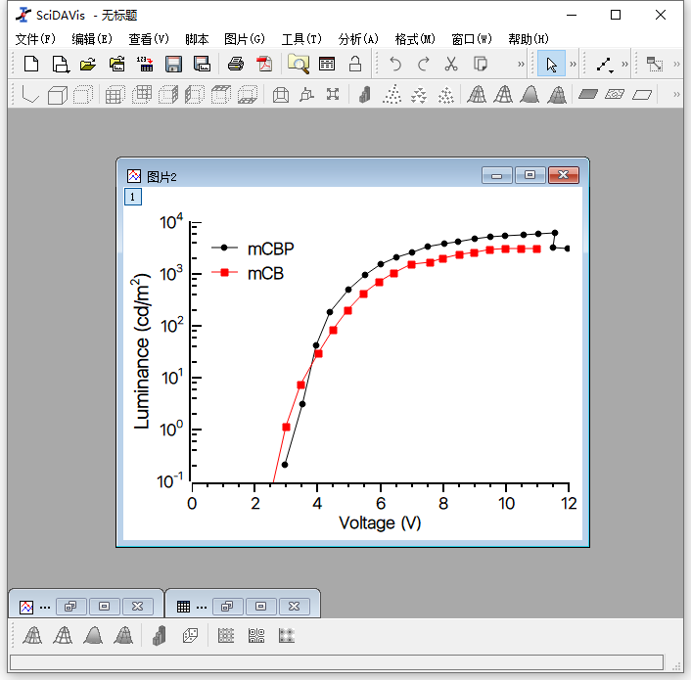This screenshot has height=680, width=691.
Task: Open the 分析(A) menu
Action: pyautogui.click(x=357, y=39)
